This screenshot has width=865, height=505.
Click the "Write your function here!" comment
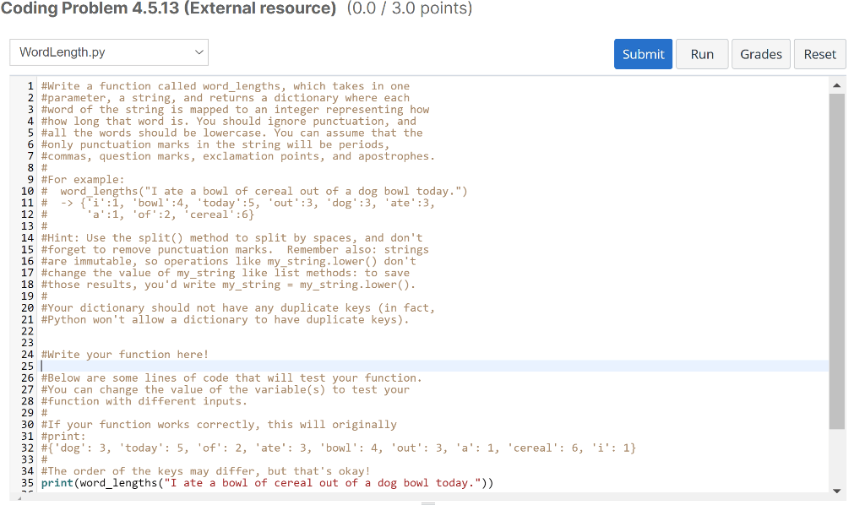pos(125,355)
